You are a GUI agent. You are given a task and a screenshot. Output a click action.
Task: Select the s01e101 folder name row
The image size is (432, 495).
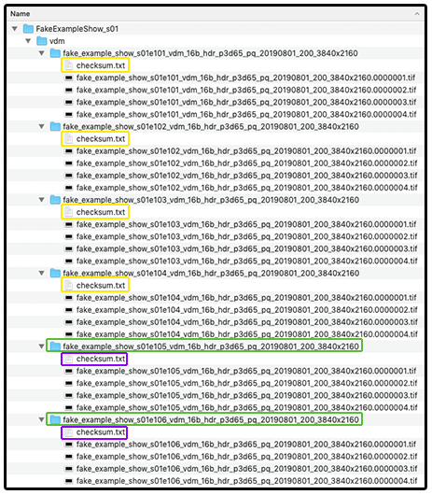tap(210, 53)
